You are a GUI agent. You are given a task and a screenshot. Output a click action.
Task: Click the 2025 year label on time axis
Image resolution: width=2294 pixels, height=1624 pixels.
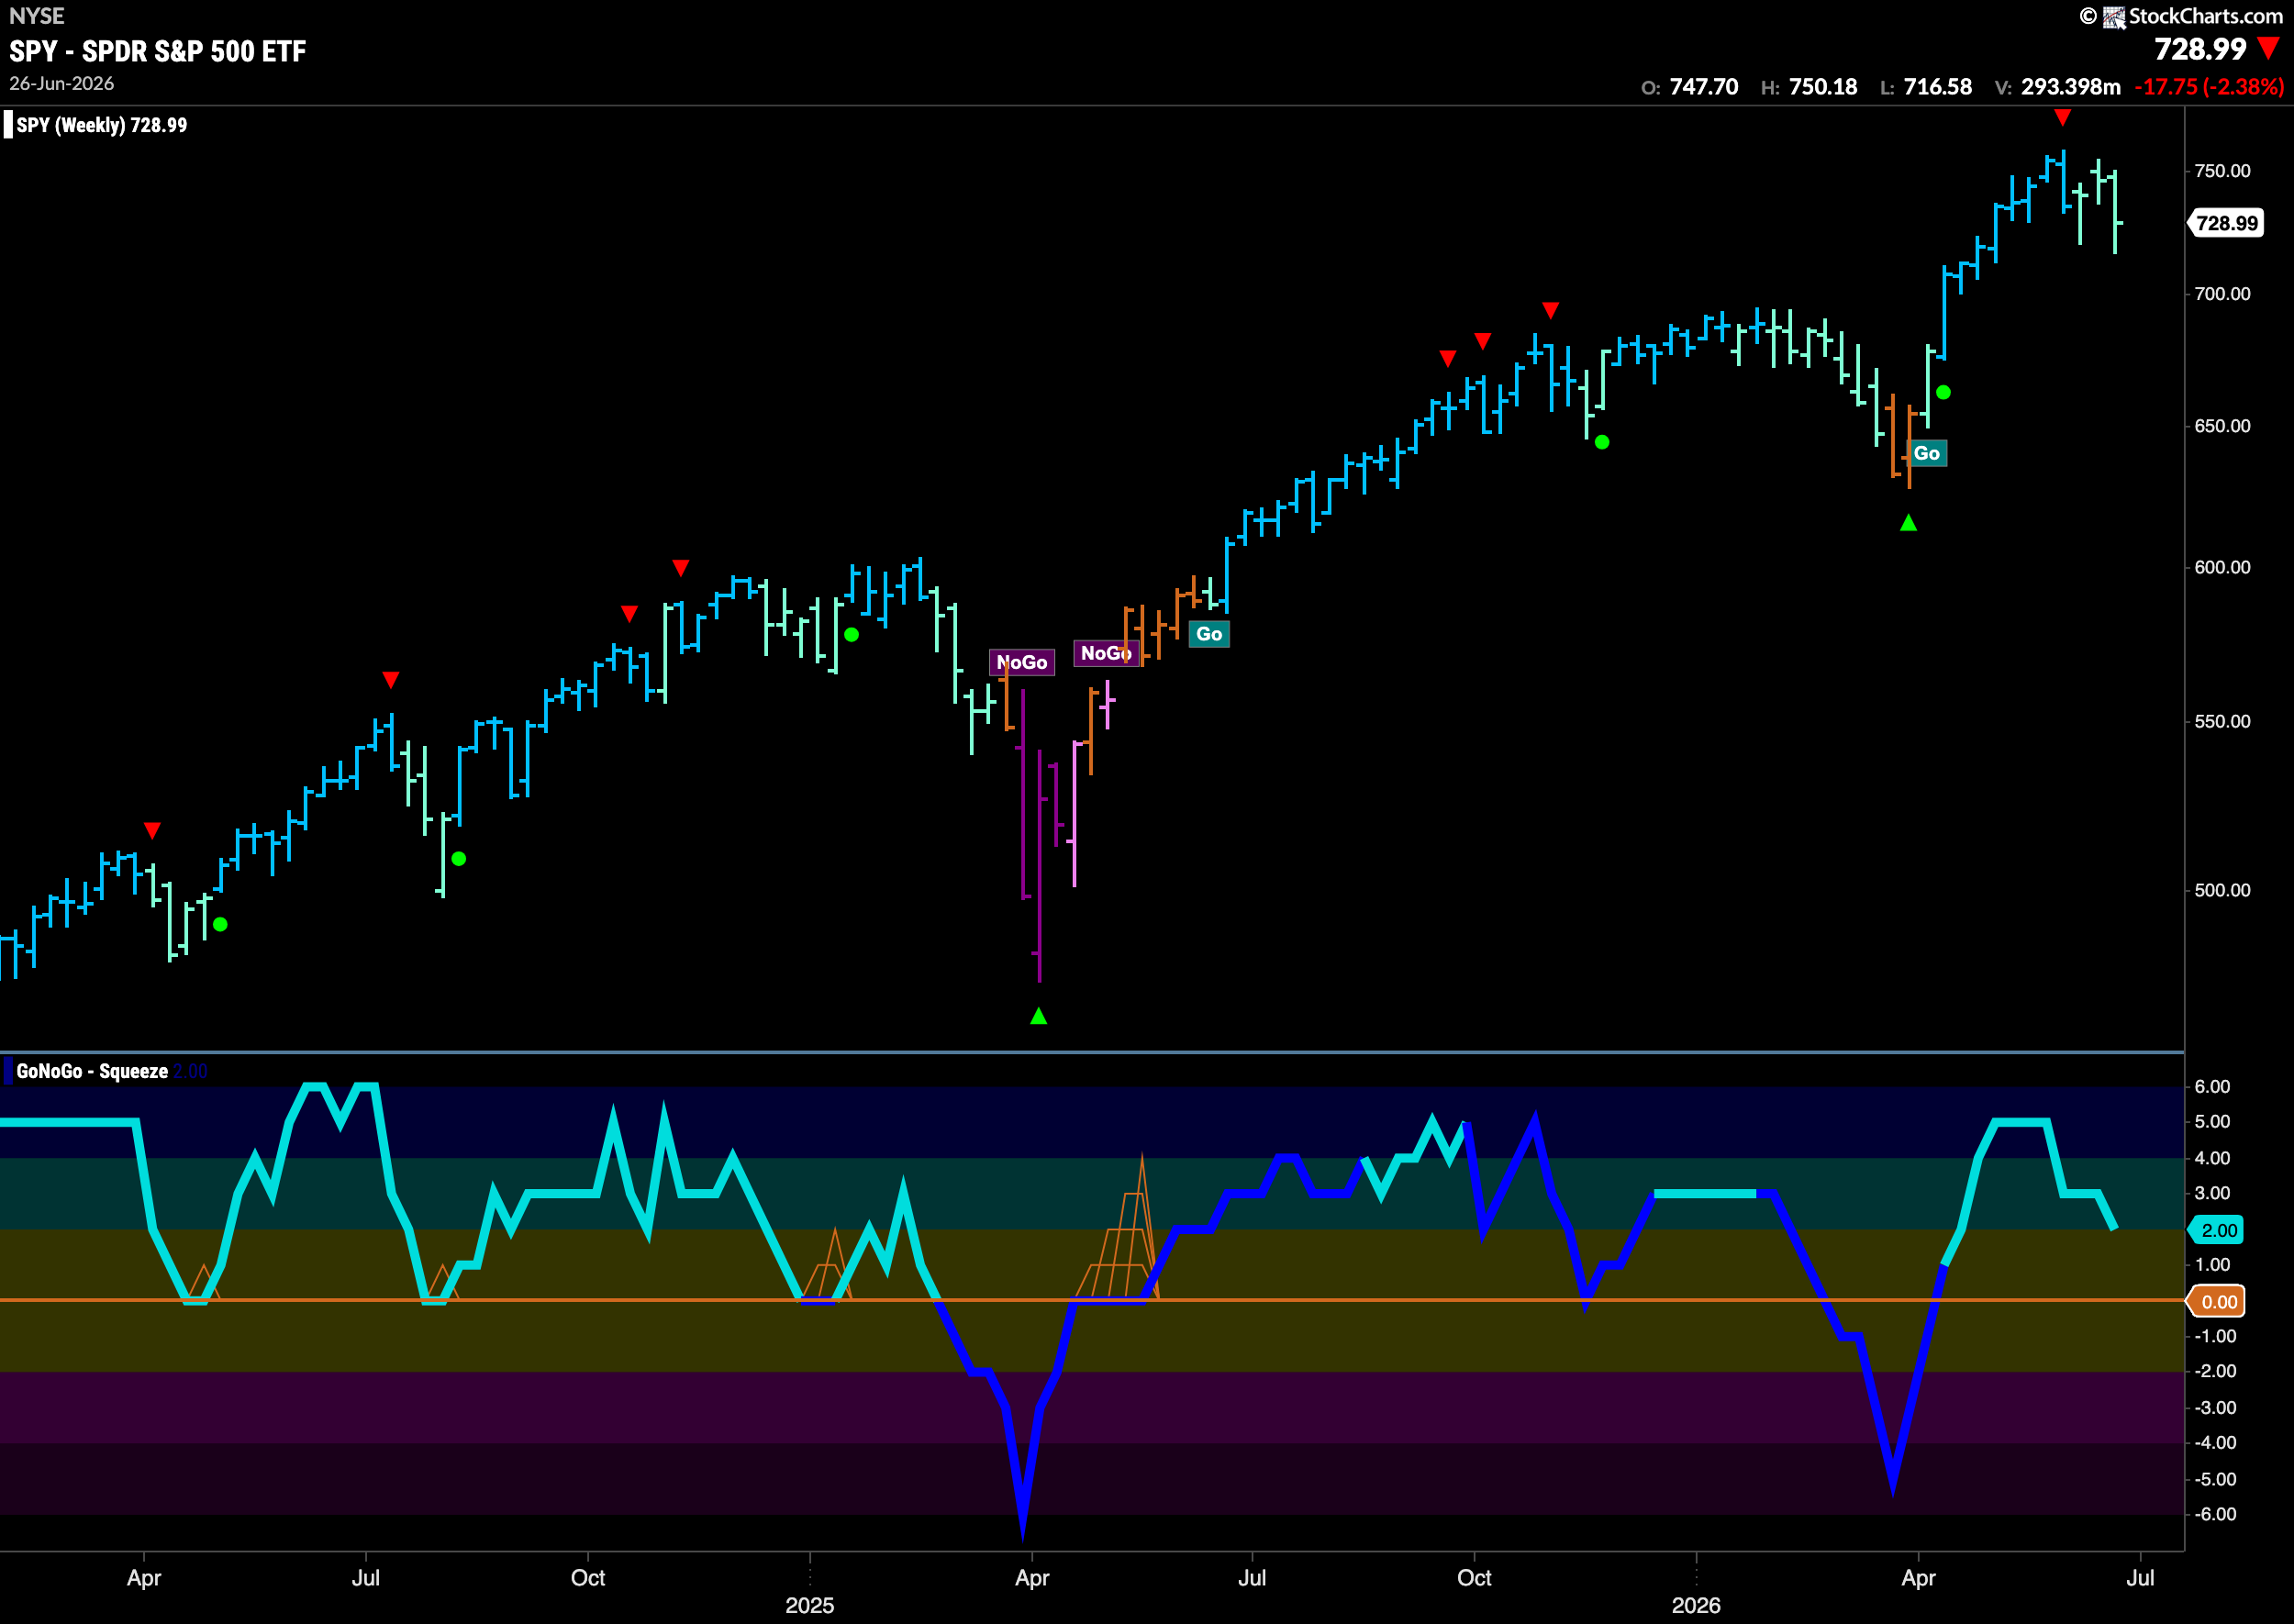click(810, 1605)
